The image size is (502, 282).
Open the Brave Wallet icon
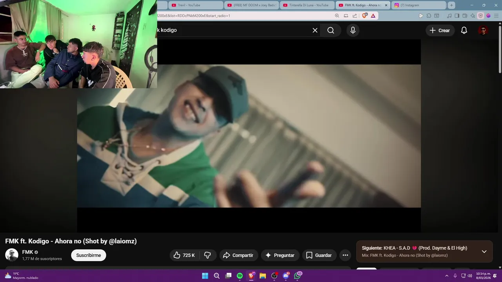tap(465, 16)
